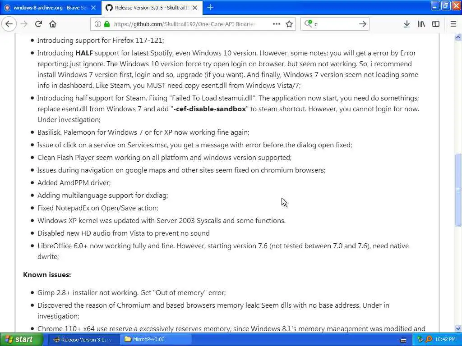Close the Release Version 3.0.5 tab
This screenshot has width=462, height=346.
click(x=195, y=8)
